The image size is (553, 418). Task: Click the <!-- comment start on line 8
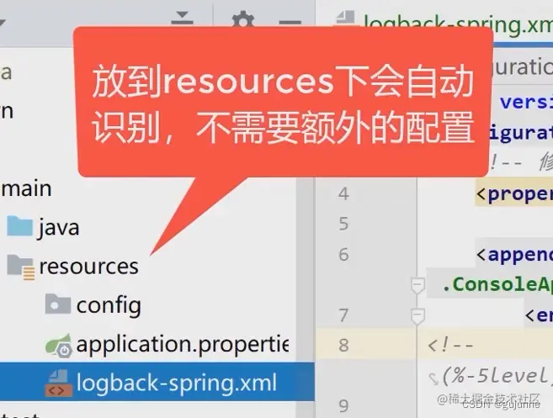[x=450, y=345]
